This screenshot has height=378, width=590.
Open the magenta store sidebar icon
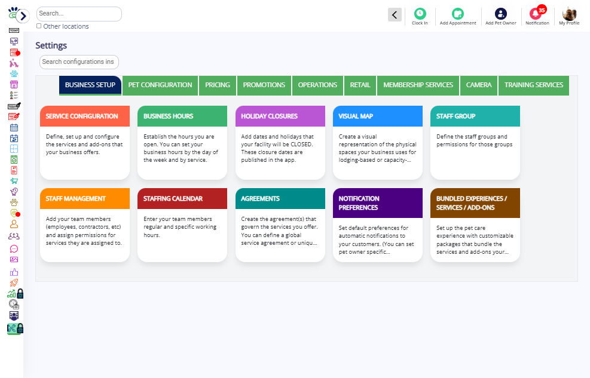(x=14, y=85)
